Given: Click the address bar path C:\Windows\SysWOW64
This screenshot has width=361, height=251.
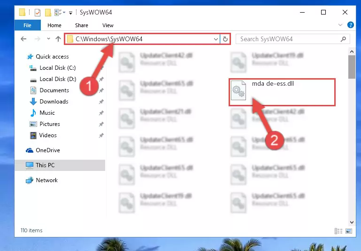Looking at the screenshot, I should pyautogui.click(x=109, y=39).
